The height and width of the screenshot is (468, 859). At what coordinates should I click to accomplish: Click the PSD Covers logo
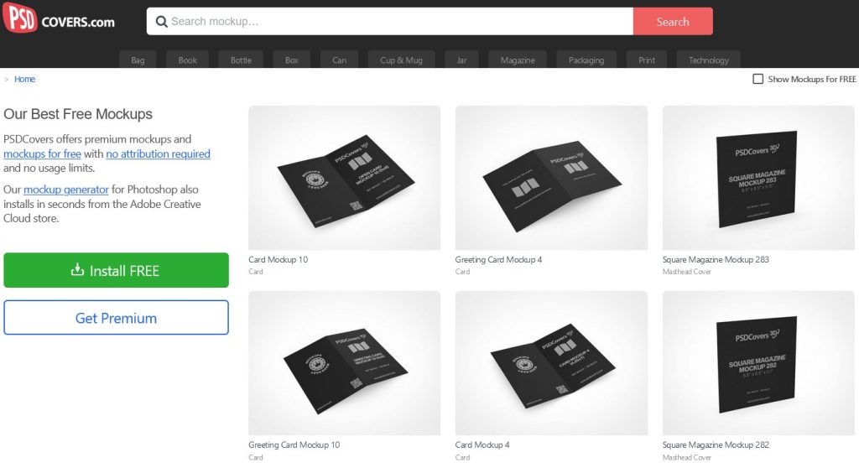(59, 20)
